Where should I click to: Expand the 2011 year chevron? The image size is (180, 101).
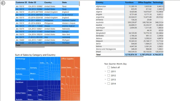[105, 71]
